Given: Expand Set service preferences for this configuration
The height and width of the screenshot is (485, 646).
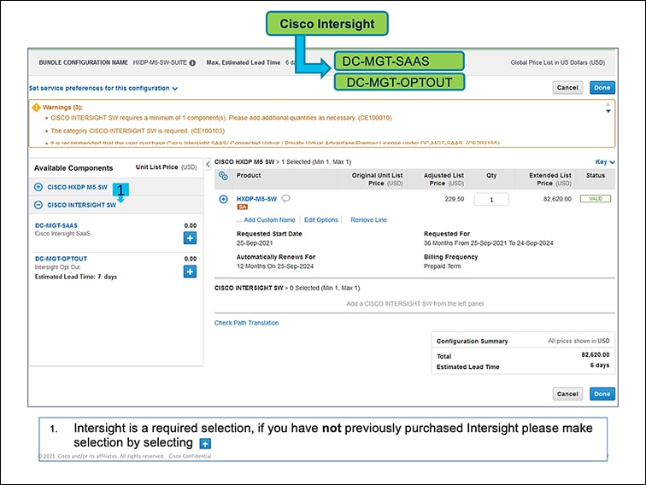Looking at the screenshot, I should pos(103,87).
